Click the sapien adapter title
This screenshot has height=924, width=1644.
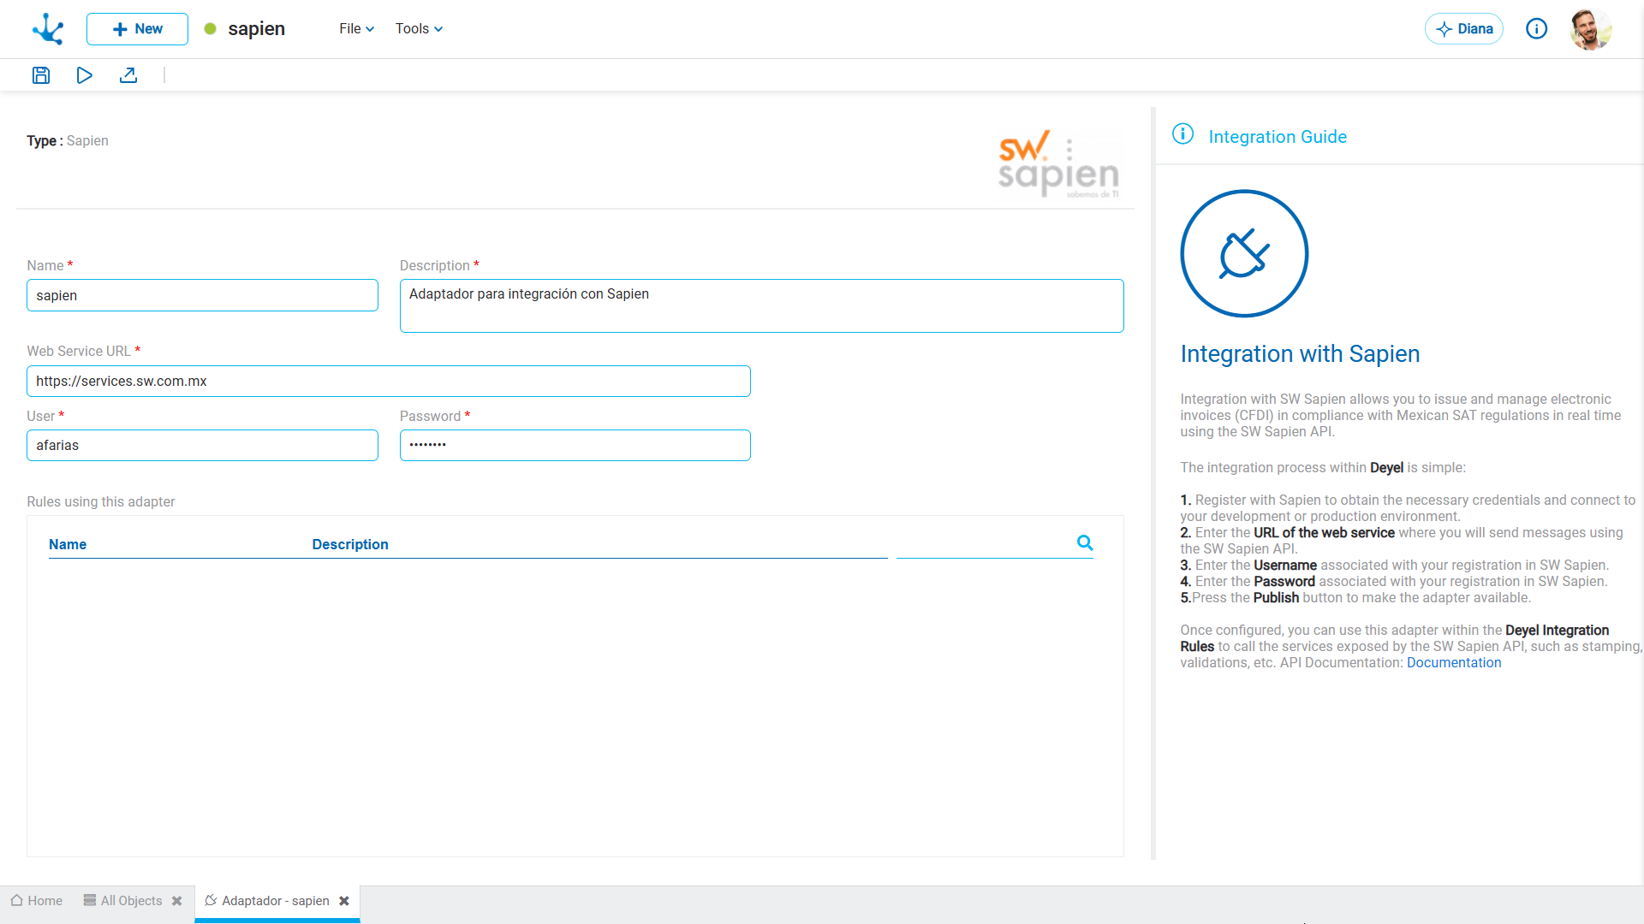coord(256,29)
